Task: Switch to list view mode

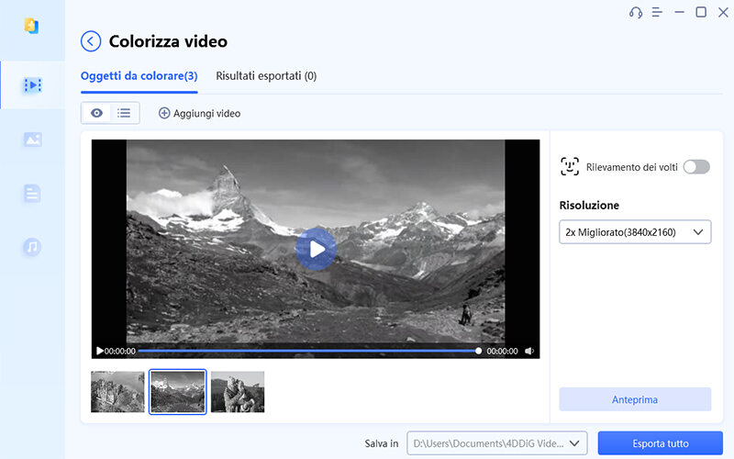Action: pos(124,113)
